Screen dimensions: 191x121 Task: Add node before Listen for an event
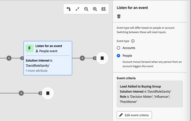tap(9, 58)
